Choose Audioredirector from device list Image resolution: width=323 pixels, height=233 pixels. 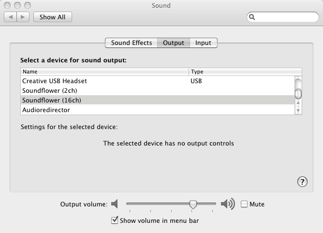(46, 110)
